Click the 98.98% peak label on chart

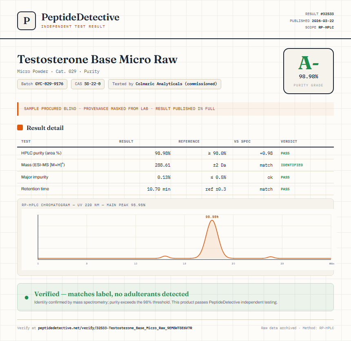pos(212,217)
